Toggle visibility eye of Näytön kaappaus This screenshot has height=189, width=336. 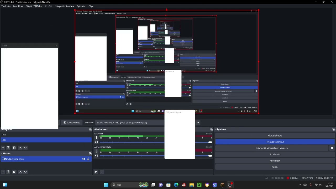click(x=84, y=159)
